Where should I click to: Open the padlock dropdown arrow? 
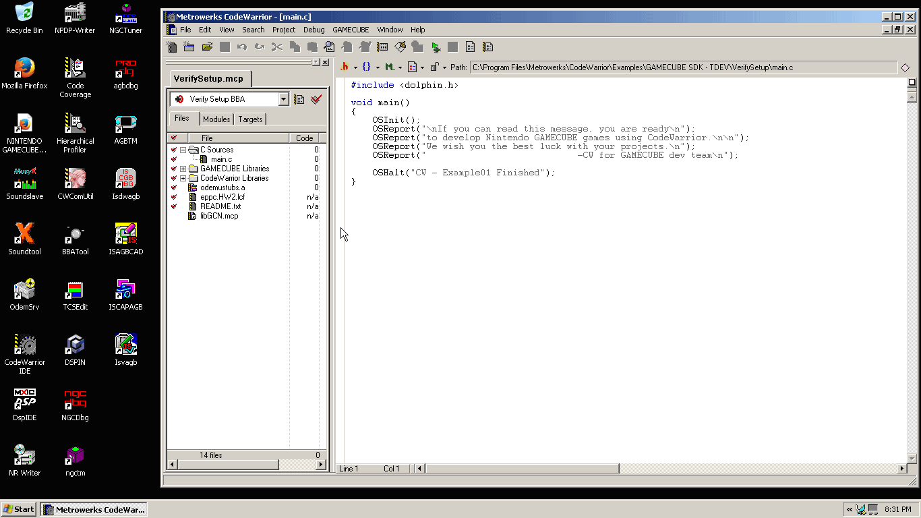[444, 67]
